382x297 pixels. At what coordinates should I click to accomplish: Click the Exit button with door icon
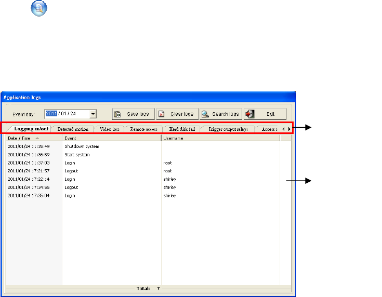click(265, 114)
